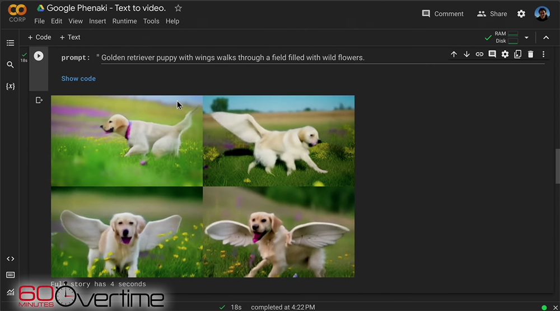Click the prompt text input field
560x311 pixels.
(x=322, y=58)
